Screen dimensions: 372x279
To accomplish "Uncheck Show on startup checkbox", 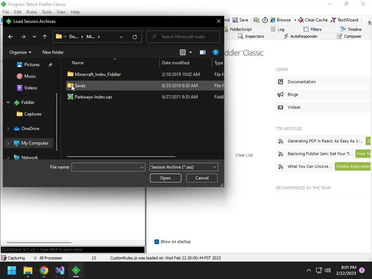I will click(157, 242).
